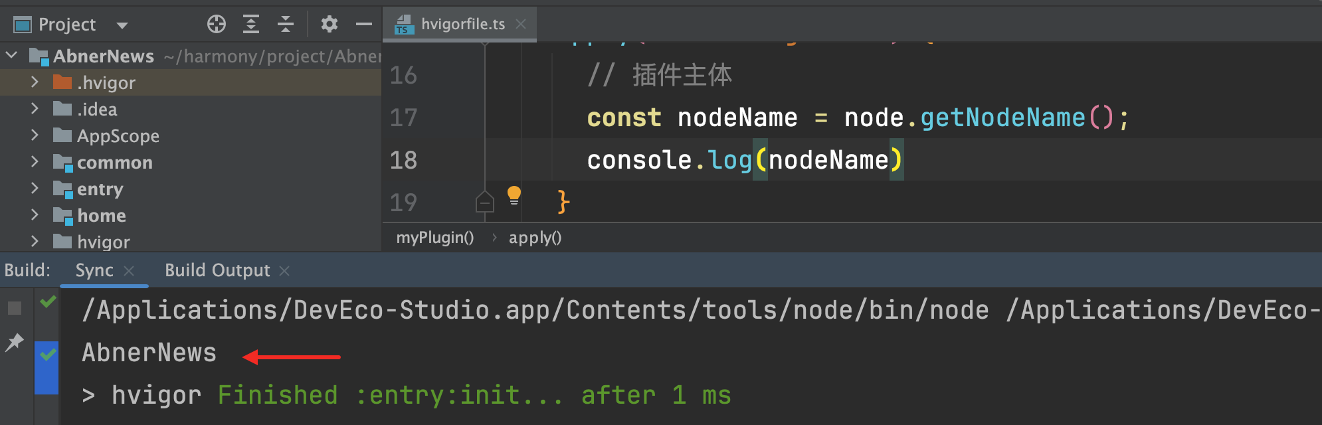1322x425 pixels.
Task: Select the .idea folder row
Action: point(191,109)
